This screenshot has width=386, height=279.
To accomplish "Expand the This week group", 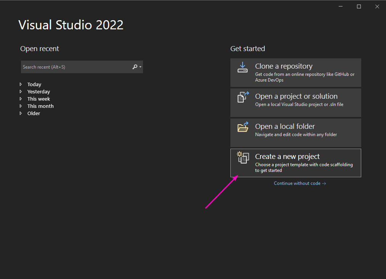I will [x=21, y=99].
